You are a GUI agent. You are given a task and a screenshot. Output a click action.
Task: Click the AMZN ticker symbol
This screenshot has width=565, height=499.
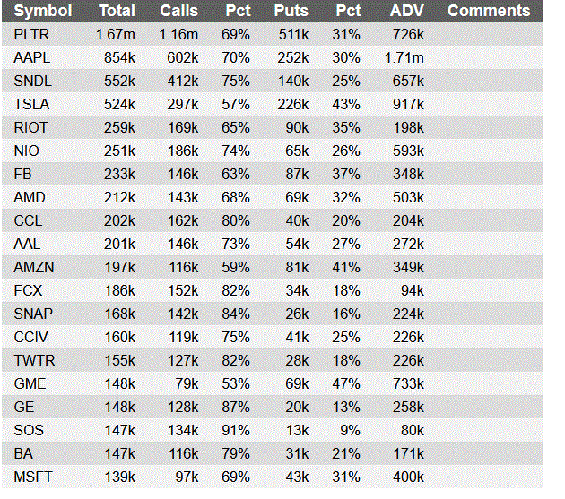(x=34, y=267)
